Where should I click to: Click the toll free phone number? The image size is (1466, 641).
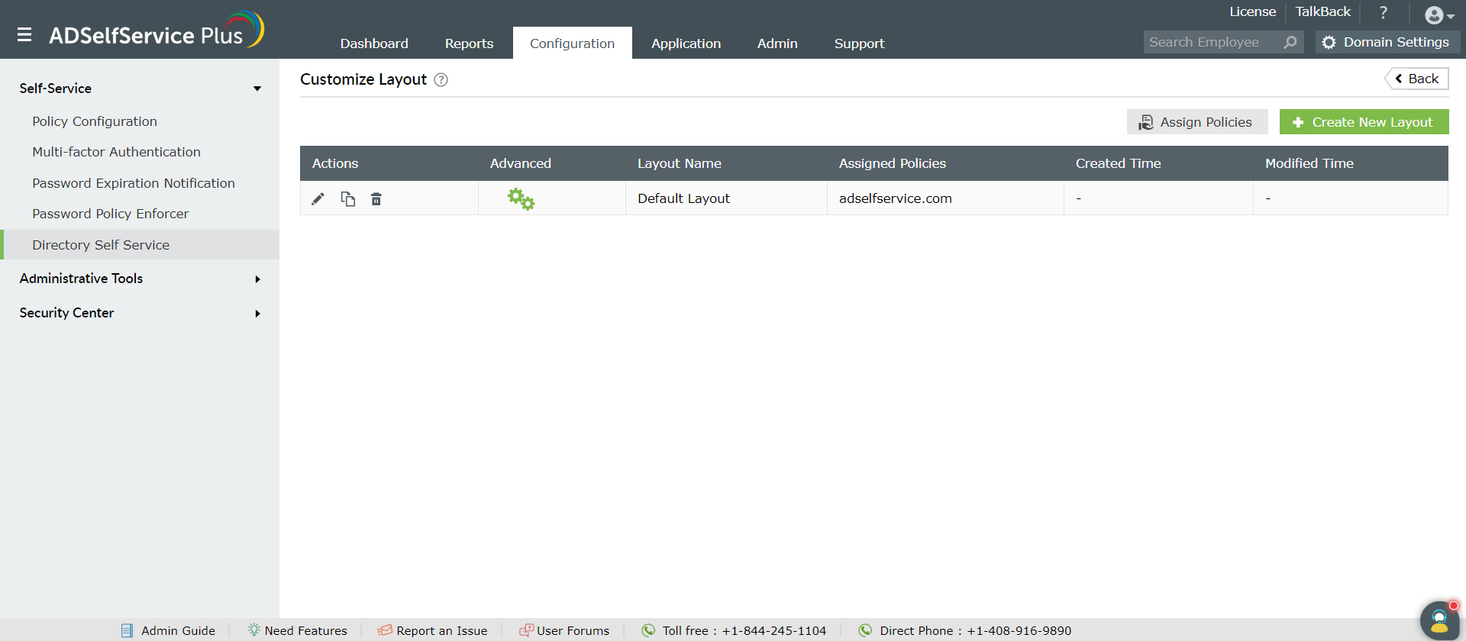coord(774,631)
